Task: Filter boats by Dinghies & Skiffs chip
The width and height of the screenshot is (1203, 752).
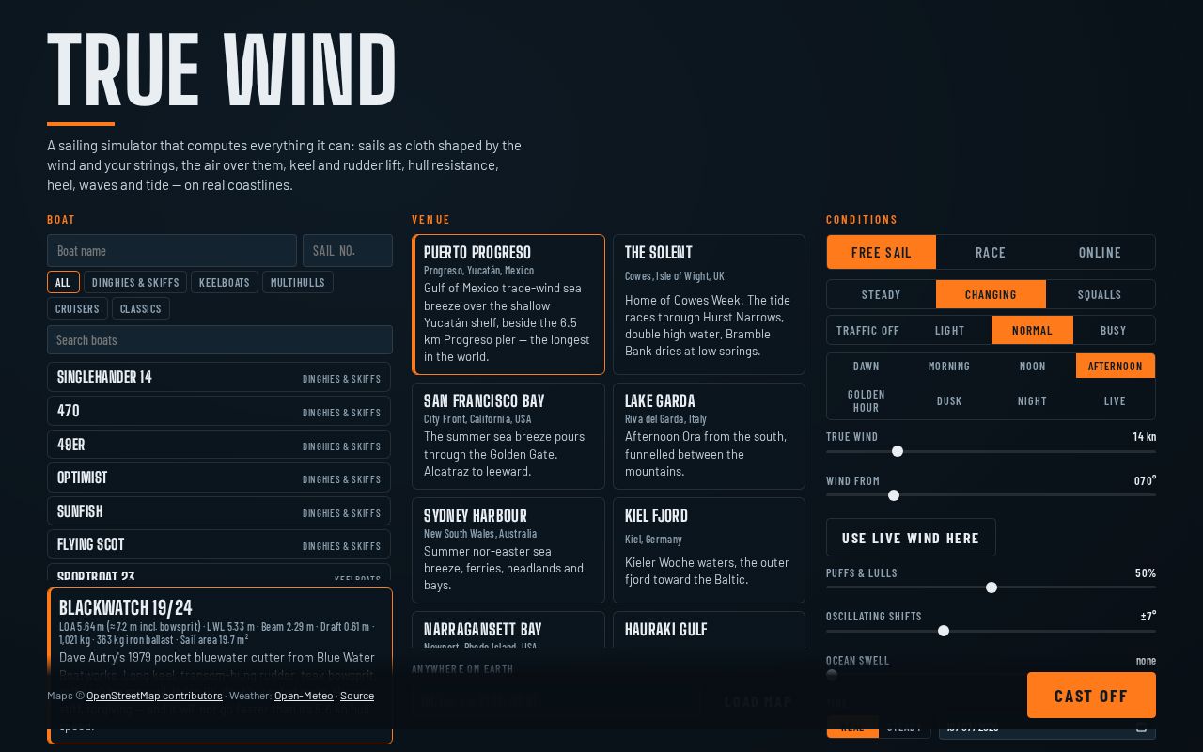Action: tap(135, 282)
